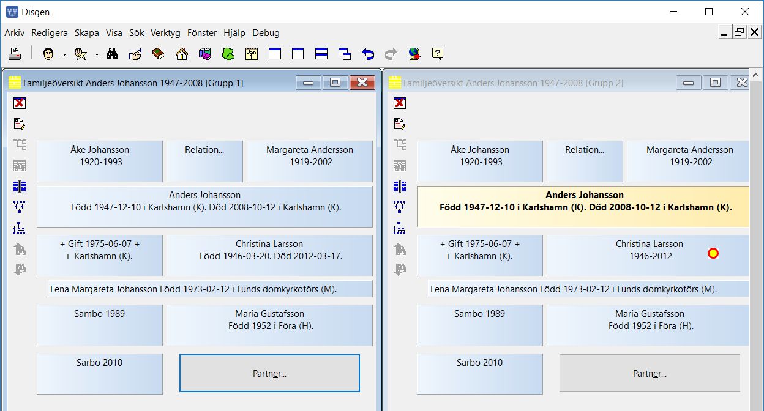Viewport: 764px width, 411px height.
Task: Click the red X sidebar icon in Grupp 2
Action: point(399,103)
